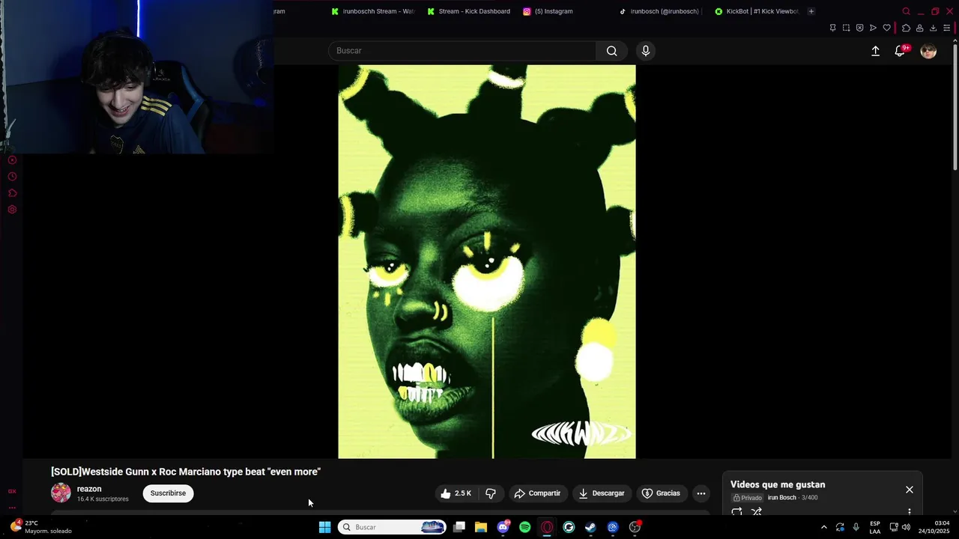959x539 pixels.
Task: Click the irun Bosch playlist owner link
Action: pos(781,498)
